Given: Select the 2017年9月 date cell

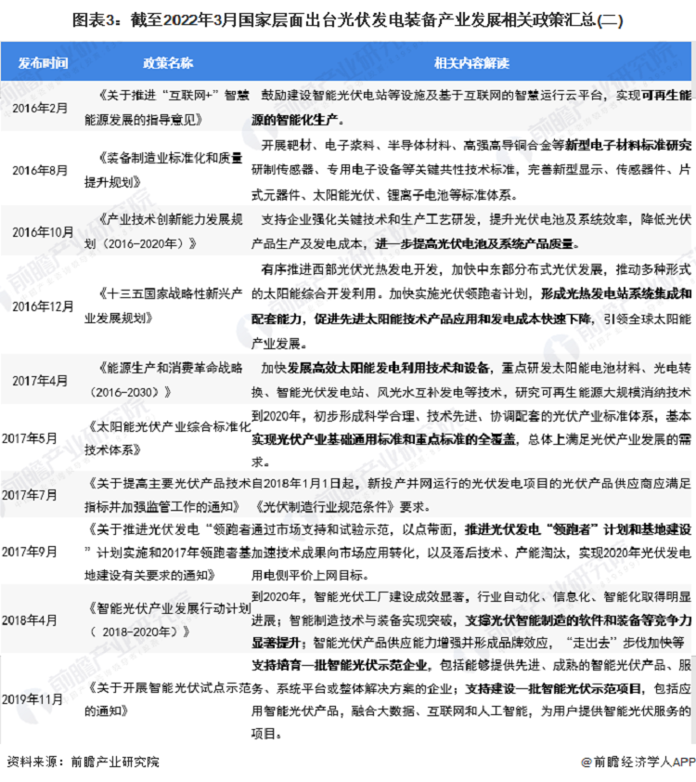Looking at the screenshot, I should point(30,552).
